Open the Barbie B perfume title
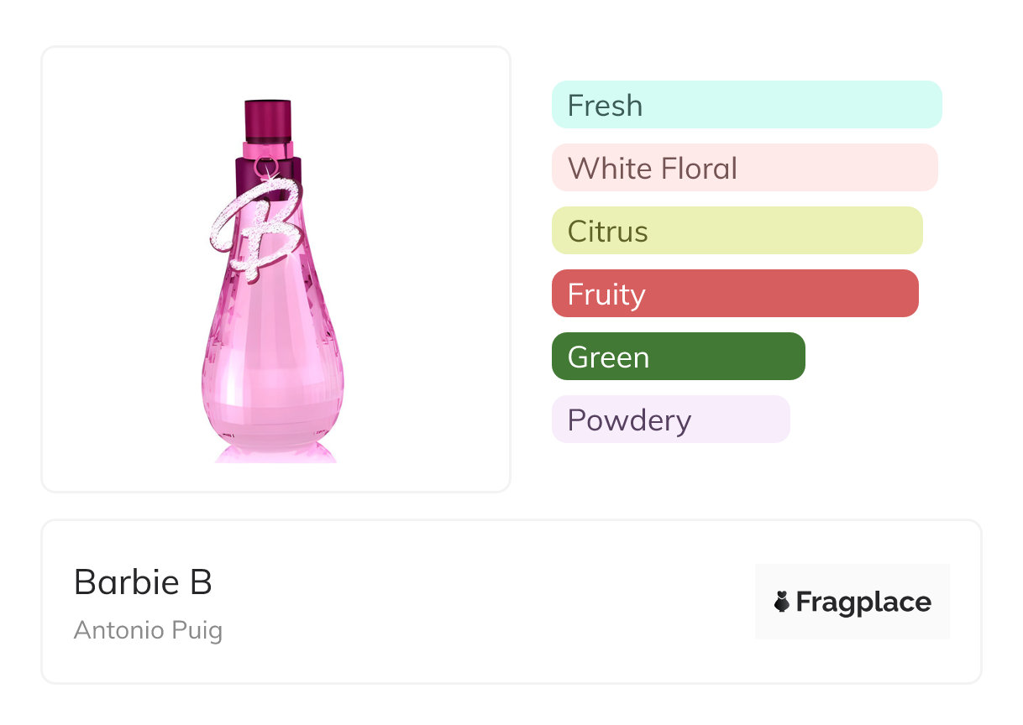Screen dimensions: 1023x725 [x=143, y=582]
